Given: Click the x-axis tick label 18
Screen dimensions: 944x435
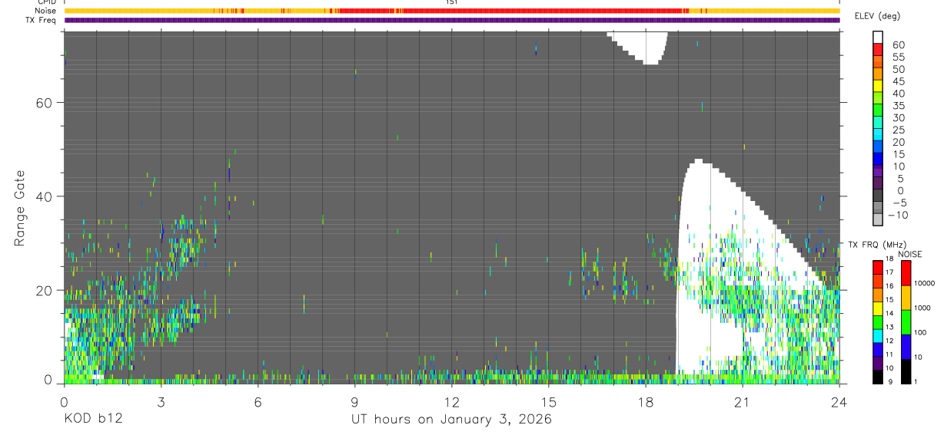Looking at the screenshot, I should 645,401.
